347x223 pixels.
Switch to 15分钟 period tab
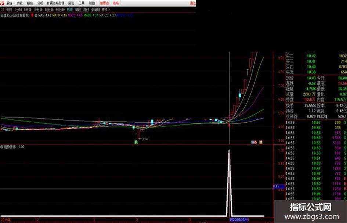(x=38, y=10)
